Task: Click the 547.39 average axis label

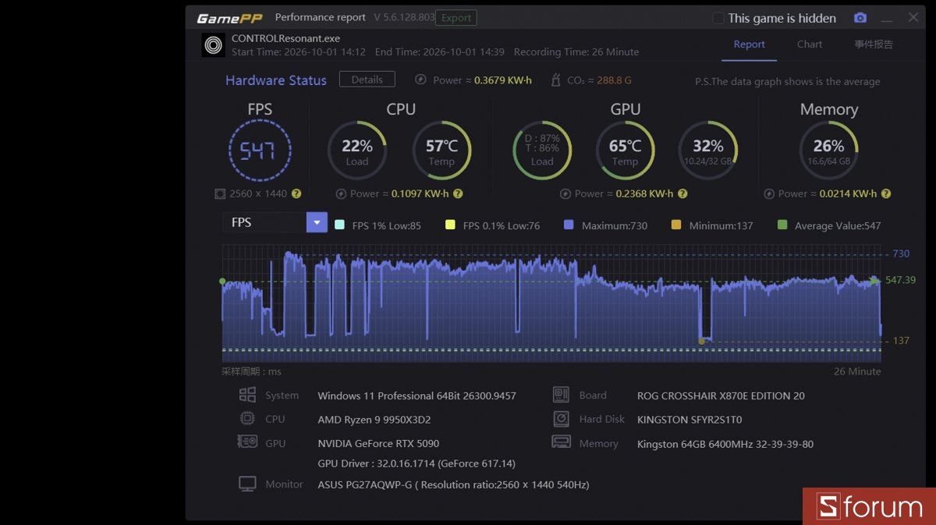Action: pyautogui.click(x=900, y=280)
